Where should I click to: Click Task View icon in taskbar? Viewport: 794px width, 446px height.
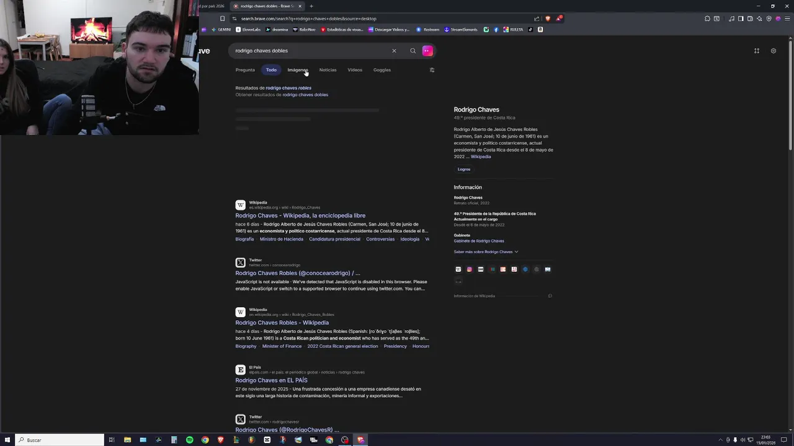click(112, 440)
